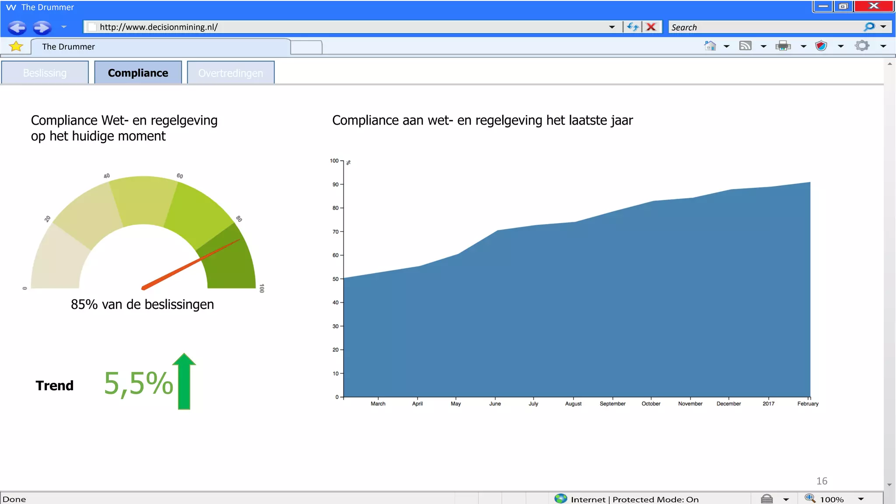This screenshot has height=504, width=896.
Task: Click the scrollbar up arrow
Action: 889,64
